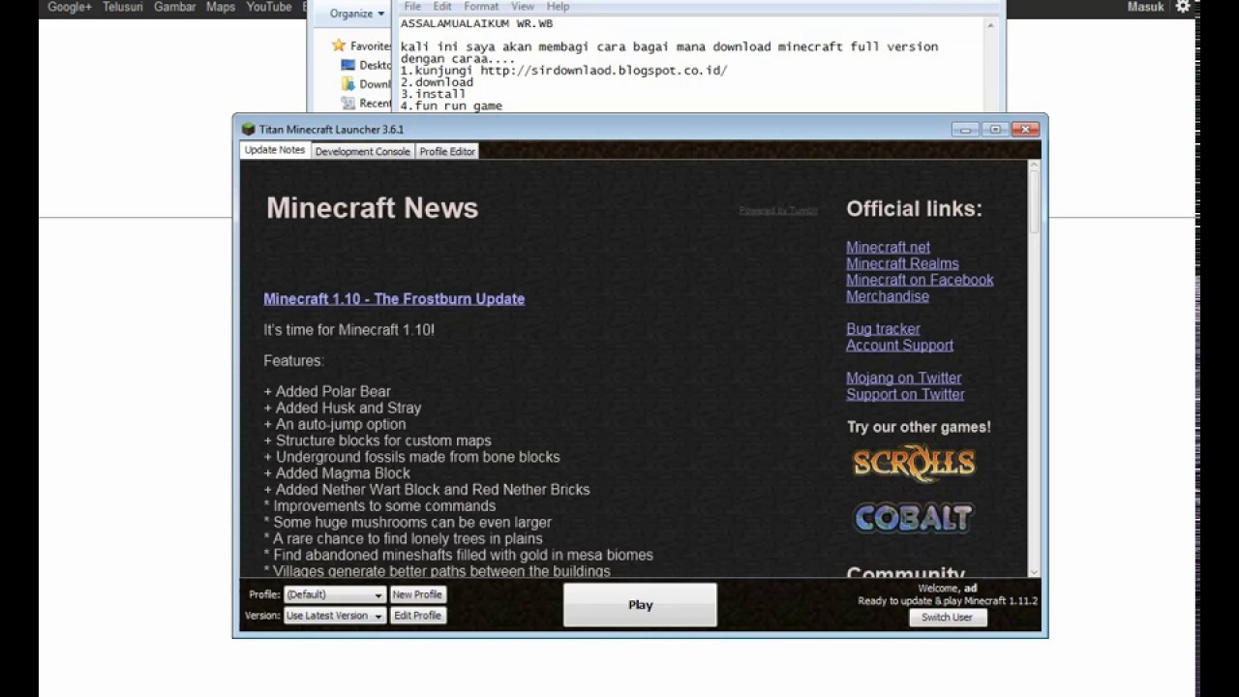The height and width of the screenshot is (697, 1239).
Task: Open the Mojang on Twitter link
Action: tap(904, 379)
